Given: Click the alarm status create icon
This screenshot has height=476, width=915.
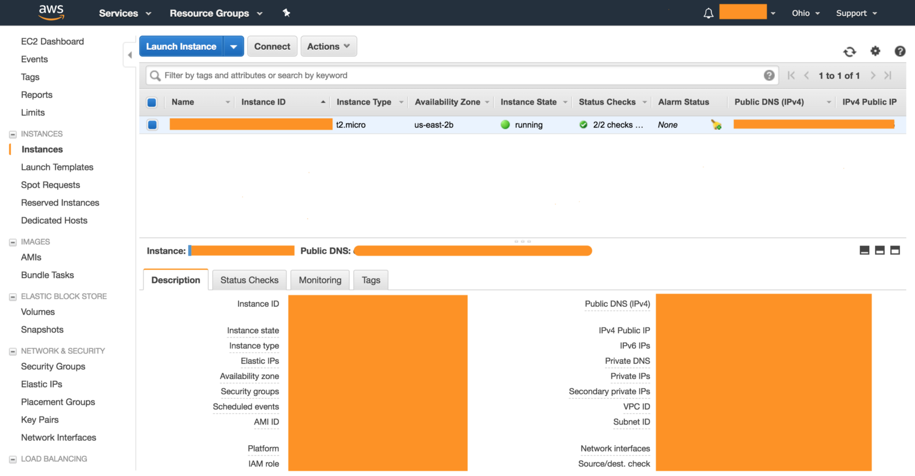Looking at the screenshot, I should click(716, 125).
